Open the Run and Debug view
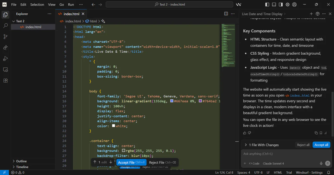 pos(5,59)
